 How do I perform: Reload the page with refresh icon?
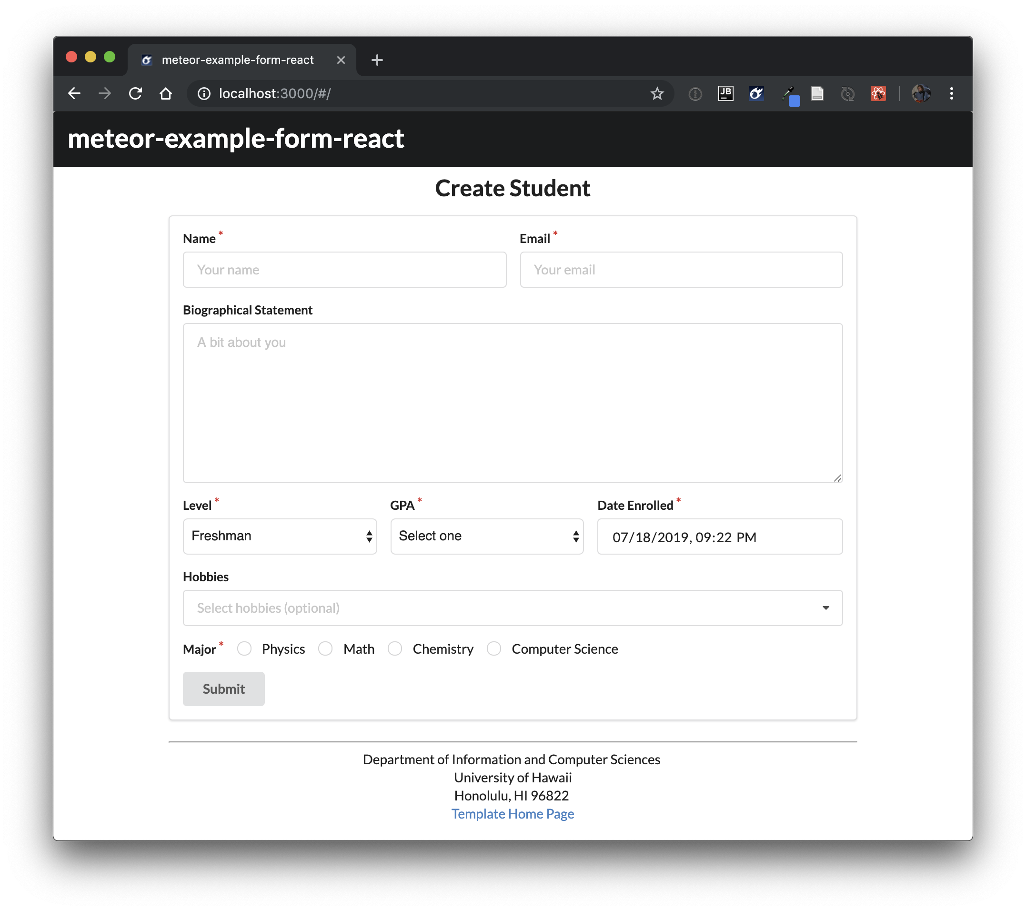136,93
